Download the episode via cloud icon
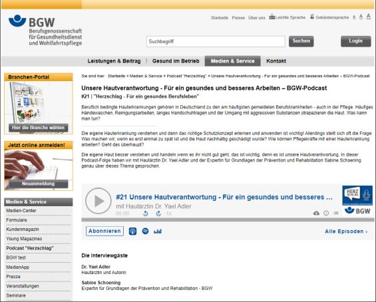Viewport: 376px width, 302px height. tap(316, 213)
